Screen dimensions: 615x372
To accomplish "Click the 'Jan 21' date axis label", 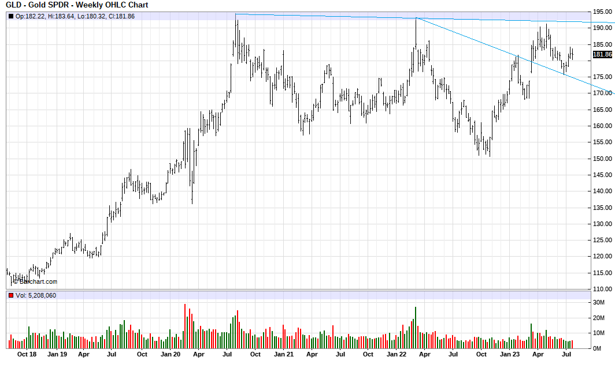I will [284, 354].
